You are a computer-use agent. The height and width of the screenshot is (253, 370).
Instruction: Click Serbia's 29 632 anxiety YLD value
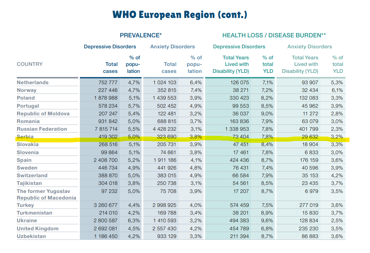pos(310,137)
